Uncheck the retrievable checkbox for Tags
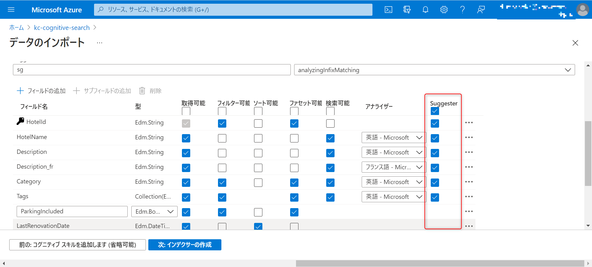The width and height of the screenshot is (592, 267). coord(186,197)
